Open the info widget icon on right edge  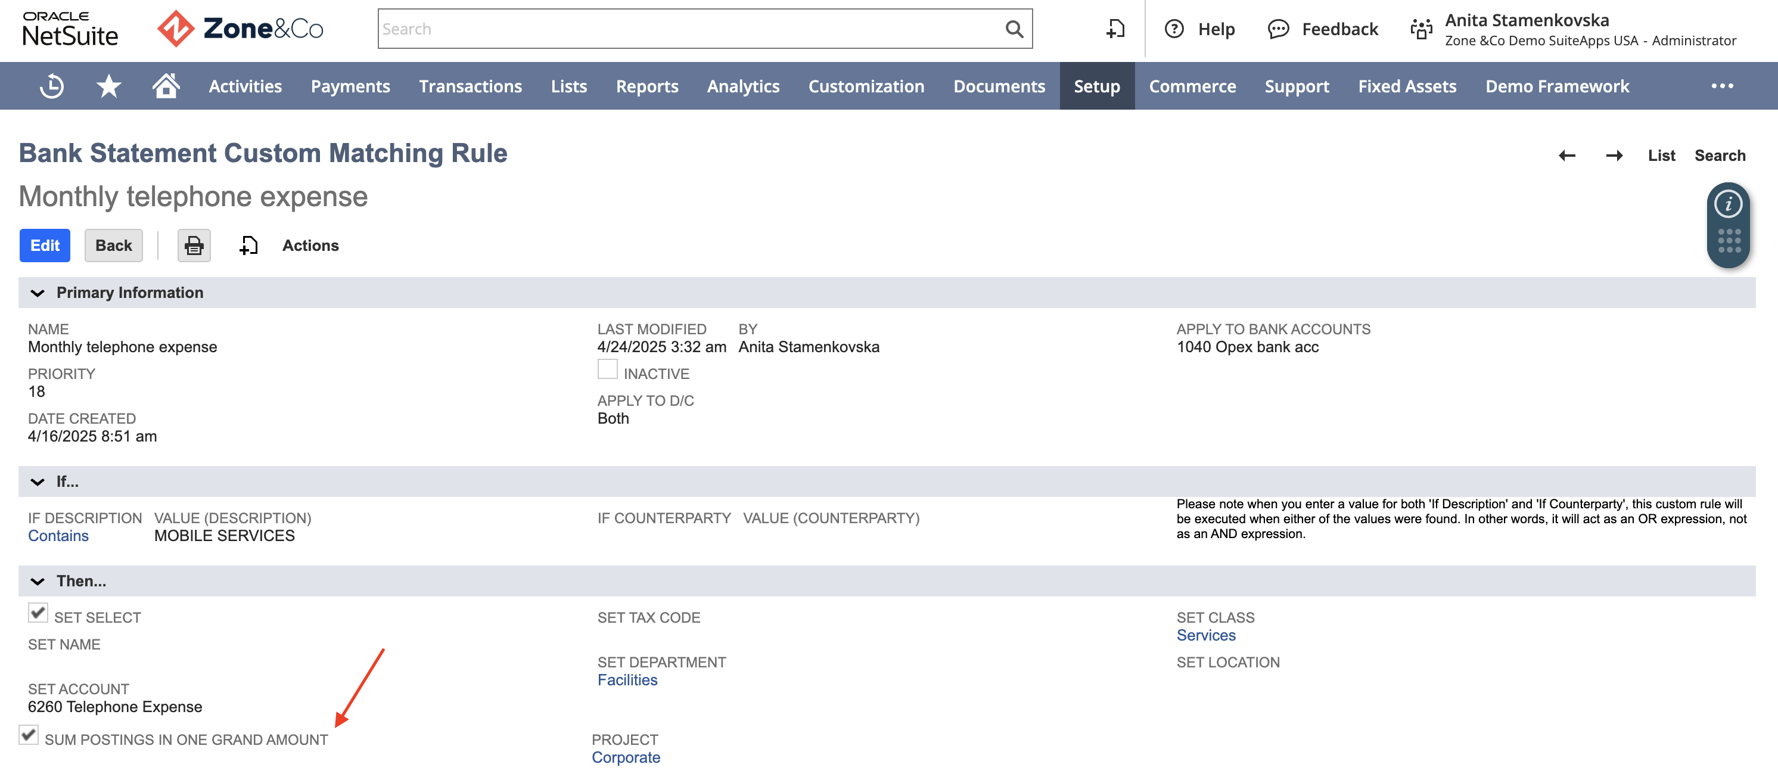coord(1727,204)
